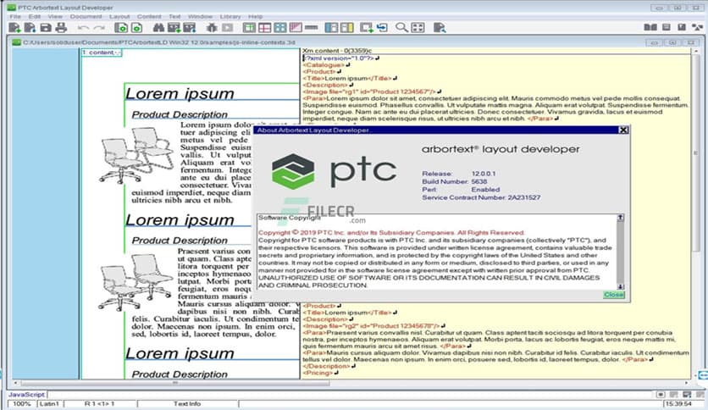
Task: Open the bug-shaped Debug icon
Action: [212, 28]
